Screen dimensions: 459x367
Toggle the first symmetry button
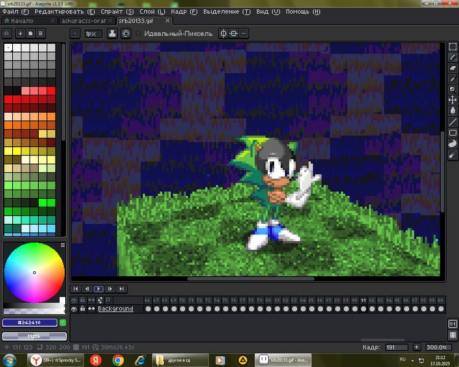[223, 34]
